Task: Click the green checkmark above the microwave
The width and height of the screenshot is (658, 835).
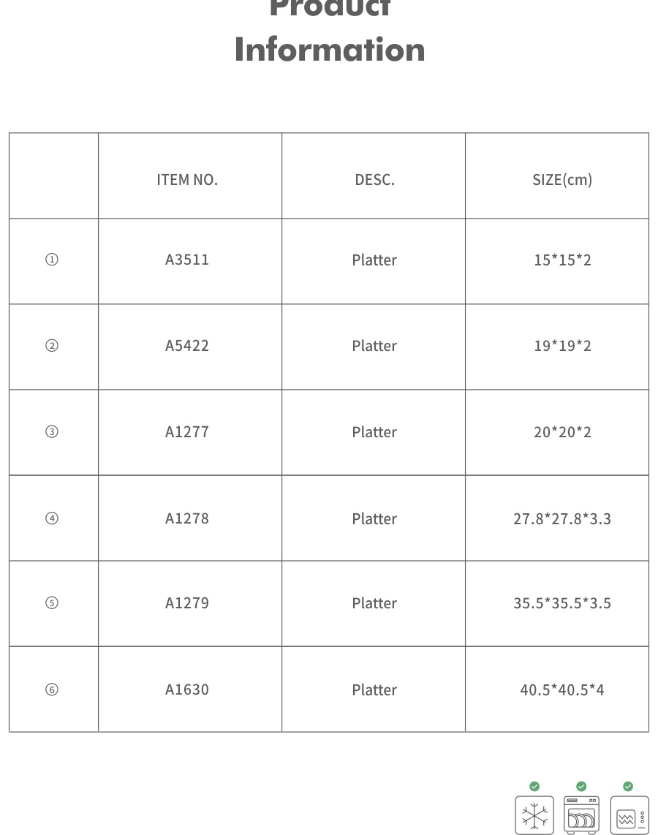Action: pyautogui.click(x=628, y=786)
